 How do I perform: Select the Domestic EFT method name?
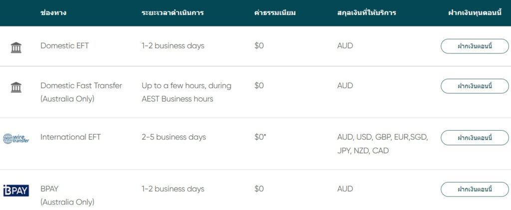tap(65, 46)
